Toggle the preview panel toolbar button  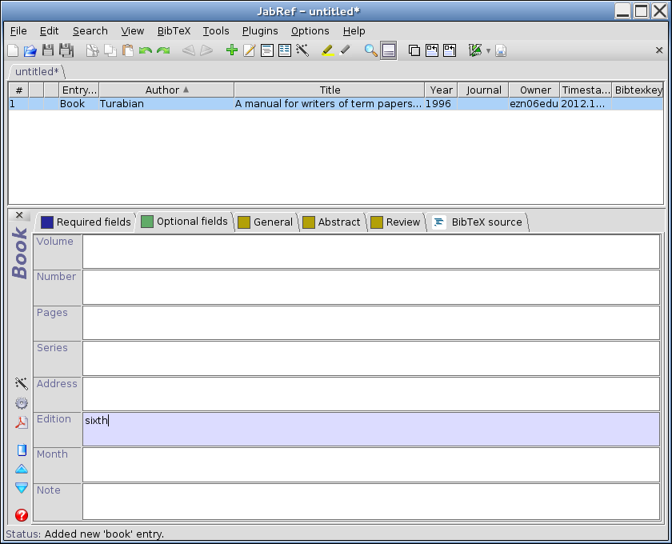(x=389, y=50)
